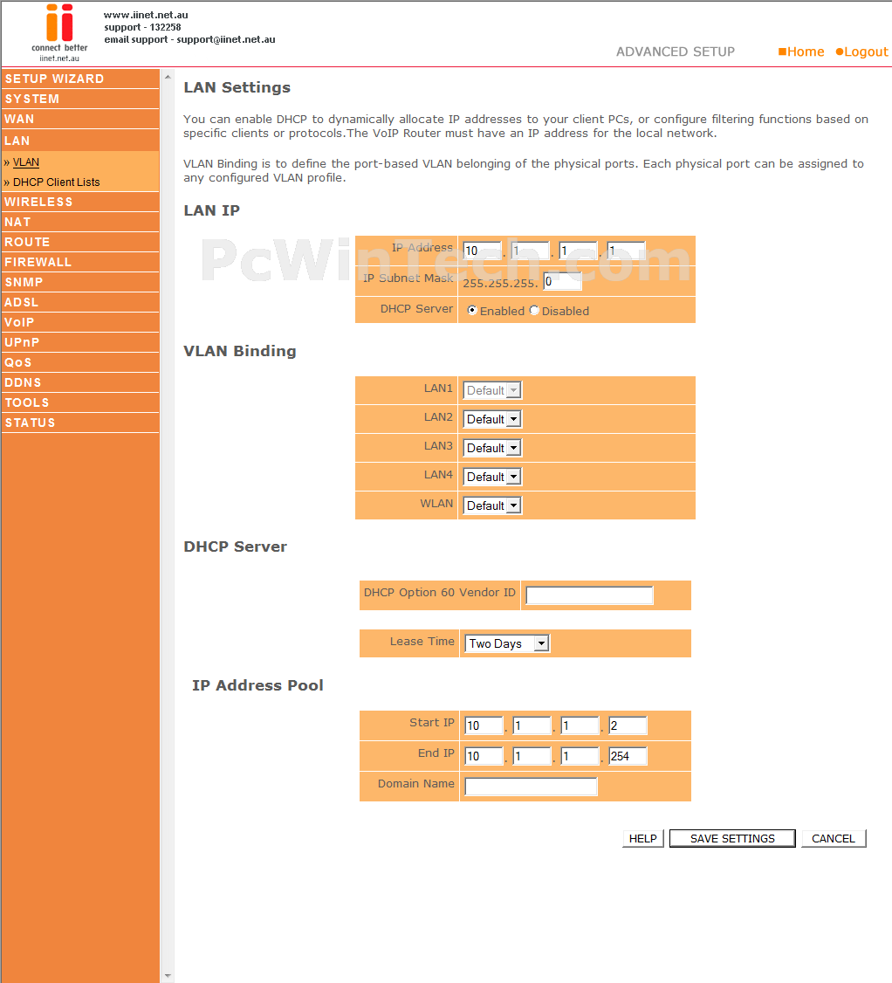The height and width of the screenshot is (983, 892).
Task: Open DHCP Client Lists submenu
Action: point(57,182)
